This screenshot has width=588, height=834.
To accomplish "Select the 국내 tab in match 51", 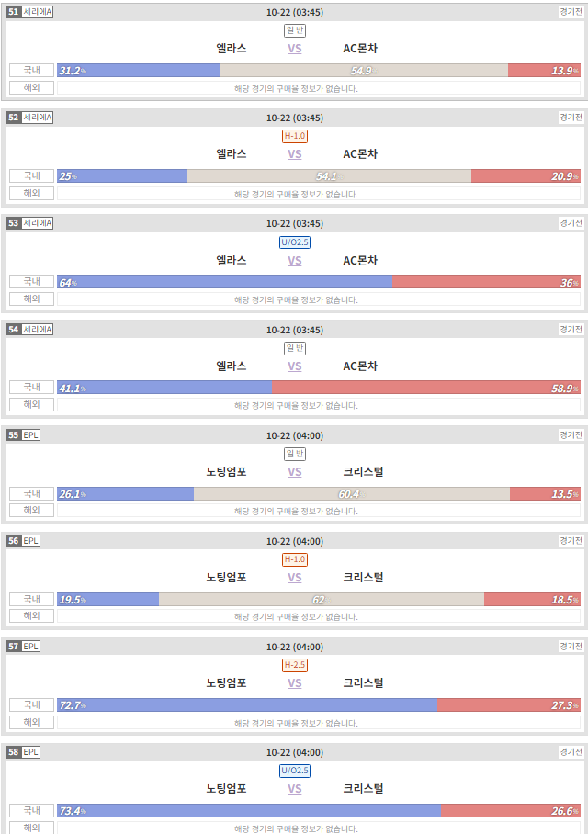I will coord(32,70).
